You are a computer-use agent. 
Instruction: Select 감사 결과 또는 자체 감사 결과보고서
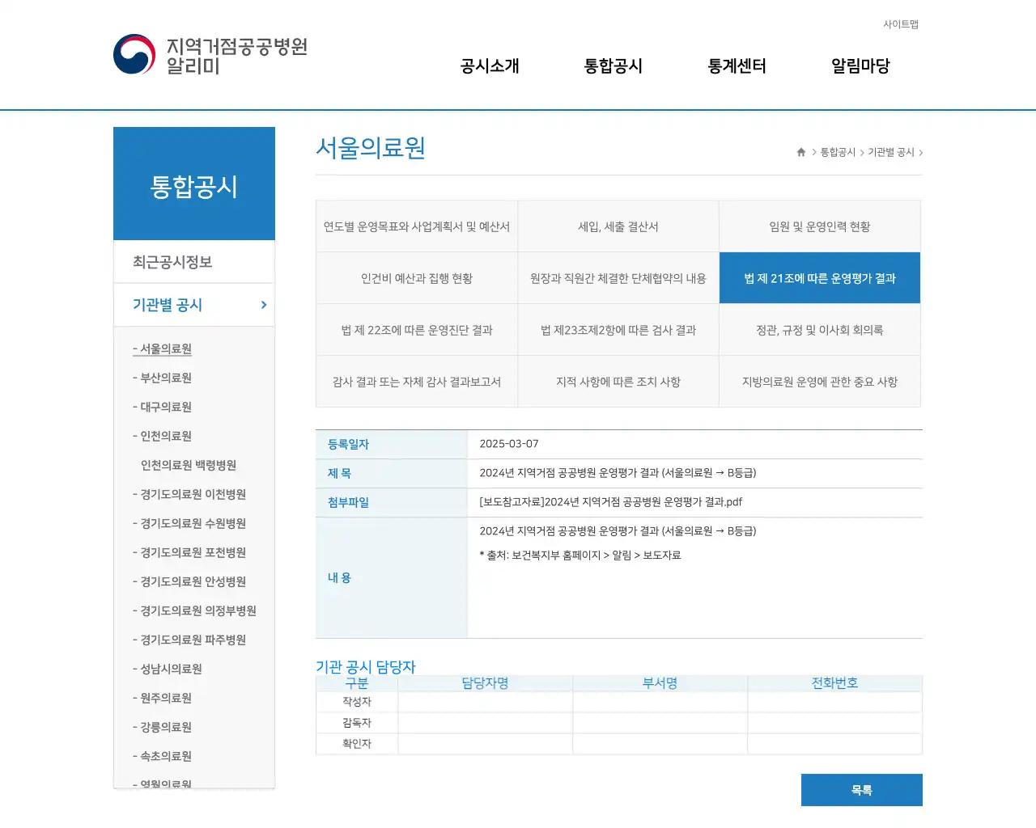(417, 382)
